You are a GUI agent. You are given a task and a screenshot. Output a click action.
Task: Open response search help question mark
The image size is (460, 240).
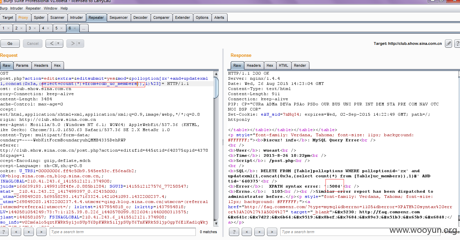[x=234, y=232]
